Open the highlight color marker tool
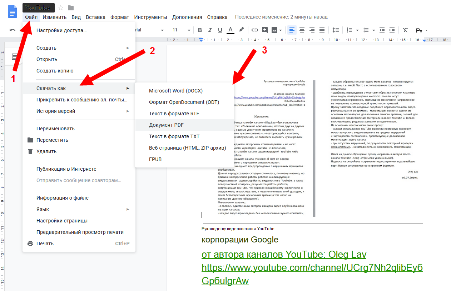Image resolution: width=451 pixels, height=291 pixels. click(x=241, y=30)
